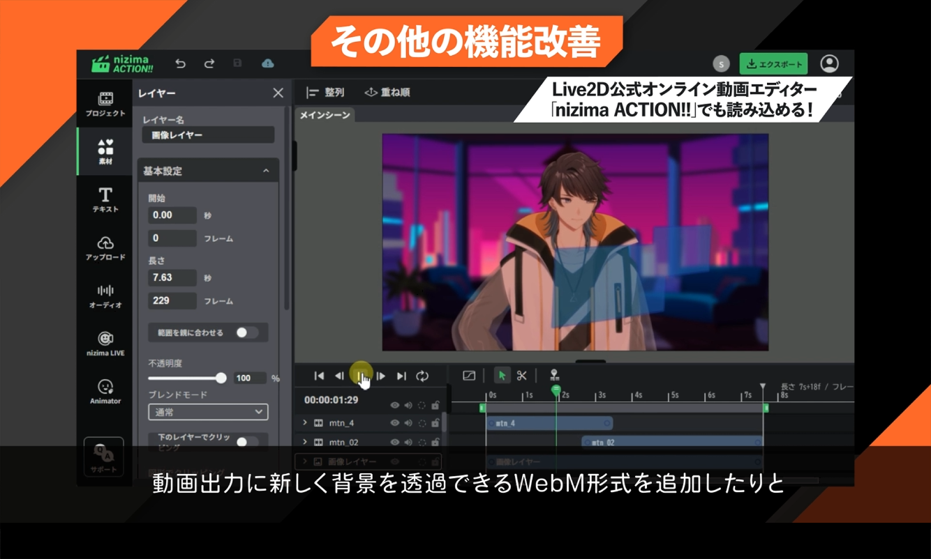The height and width of the screenshot is (559, 931).
Task: Click the redo arrow in top bar
Action: (209, 63)
